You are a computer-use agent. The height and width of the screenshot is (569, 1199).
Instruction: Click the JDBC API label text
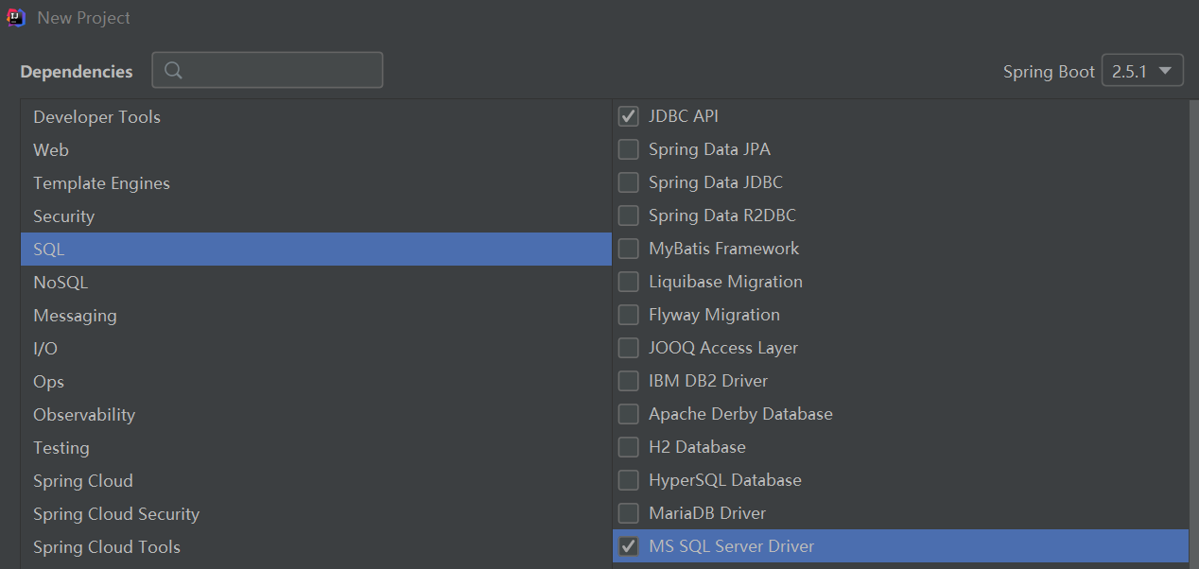point(684,116)
